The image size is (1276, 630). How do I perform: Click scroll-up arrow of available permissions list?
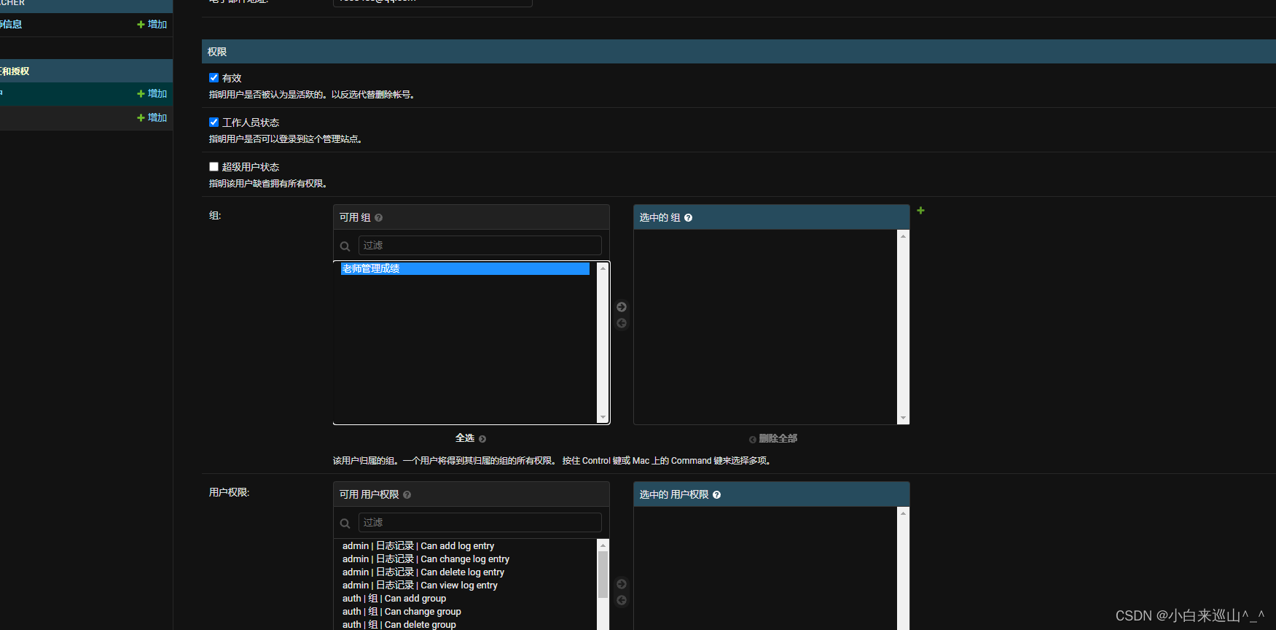(x=603, y=545)
